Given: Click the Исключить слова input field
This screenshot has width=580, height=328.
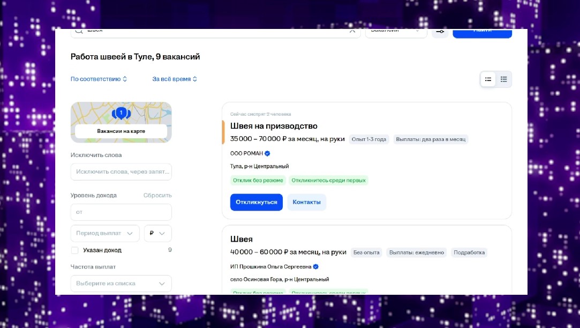Looking at the screenshot, I should (121, 172).
